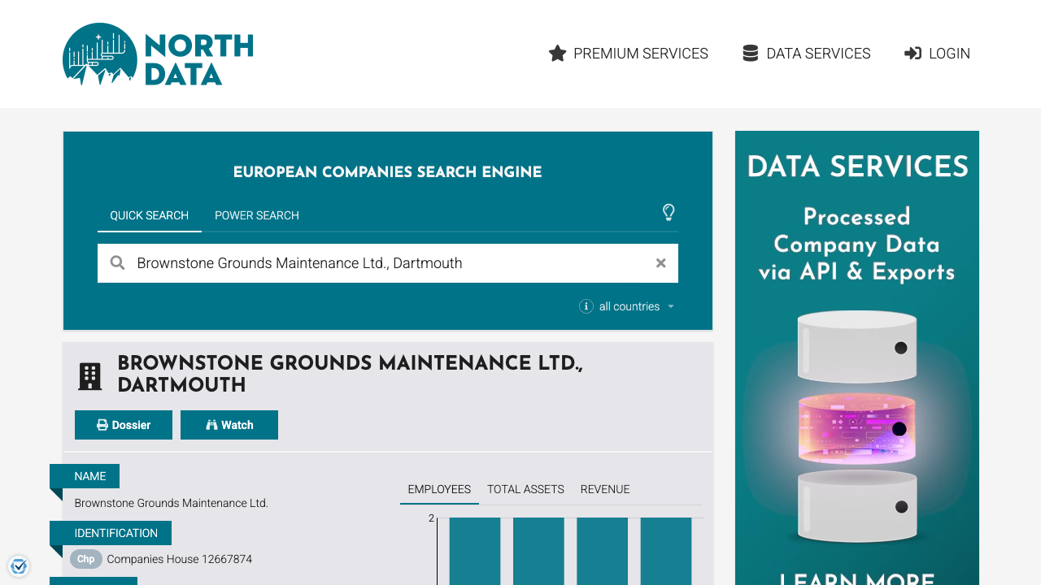1041x585 pixels.
Task: Open the privacy badge in the bottom left corner
Action: tap(19, 565)
